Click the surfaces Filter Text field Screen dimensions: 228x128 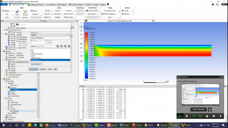coord(46,47)
